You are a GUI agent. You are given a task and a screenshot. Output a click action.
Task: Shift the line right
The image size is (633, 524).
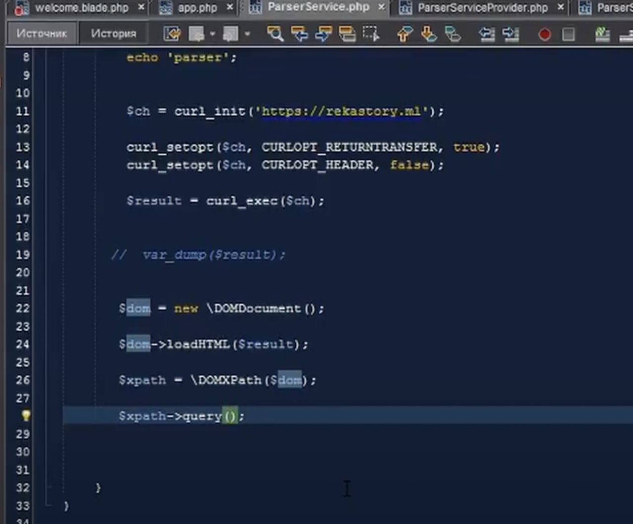510,34
